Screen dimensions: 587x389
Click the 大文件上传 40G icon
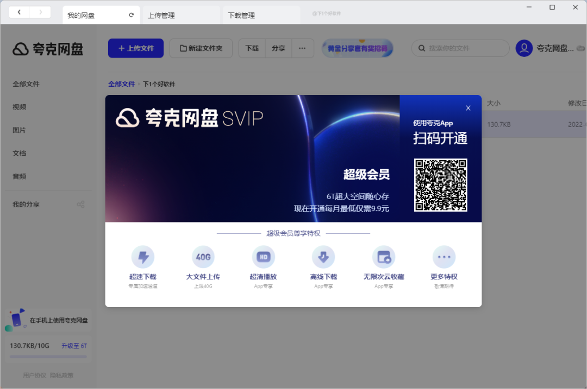click(x=203, y=257)
